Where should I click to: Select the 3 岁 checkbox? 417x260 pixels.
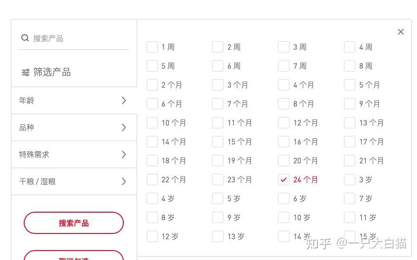point(350,179)
